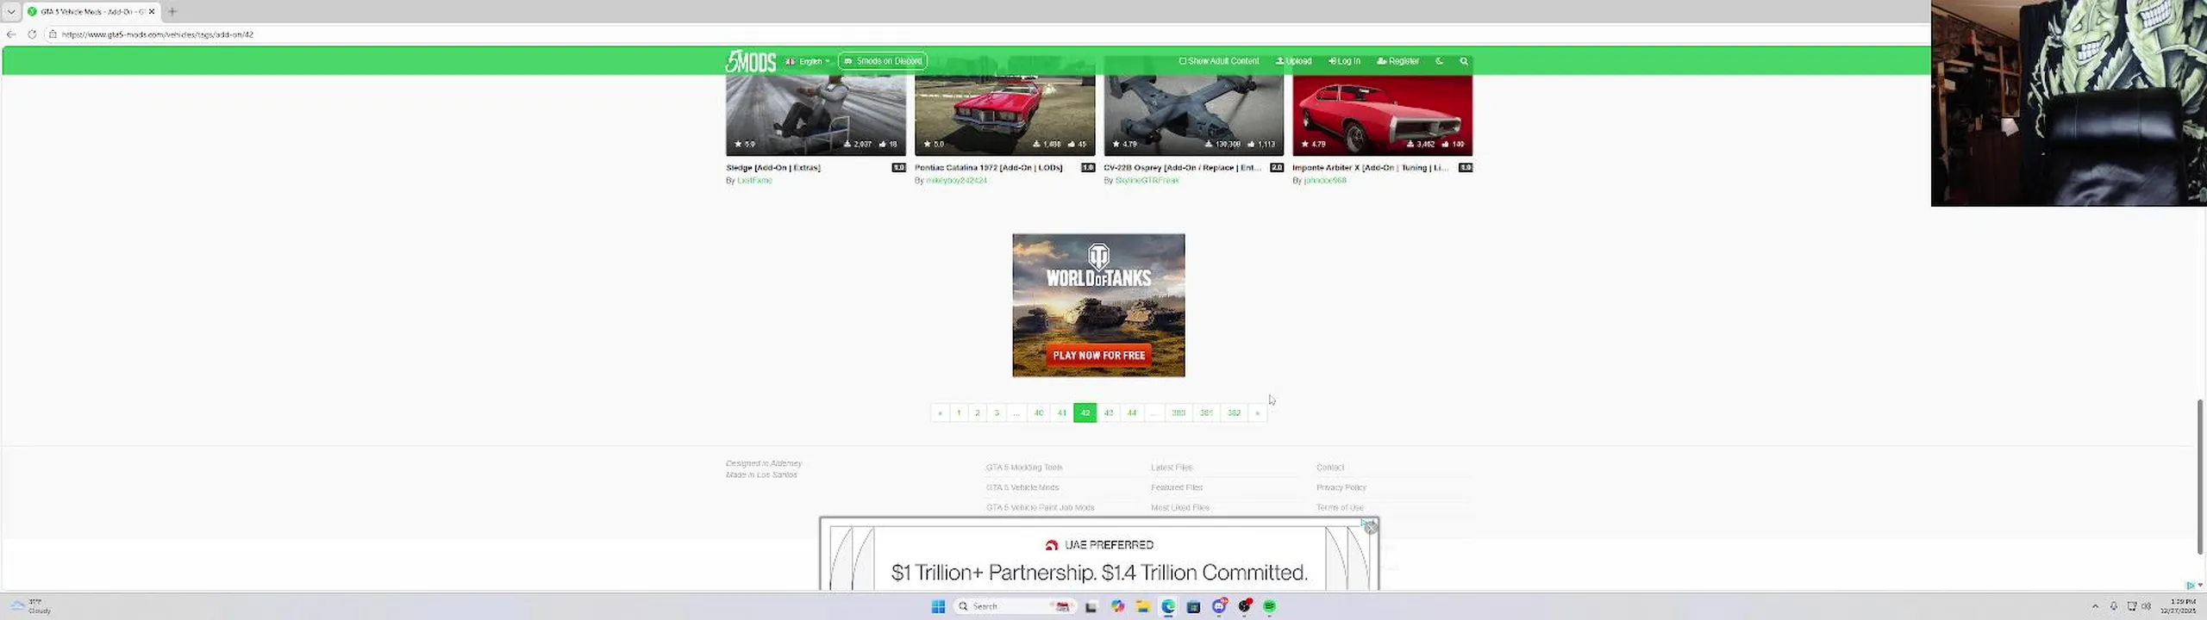Open the Imponte Arbiter X thumbnail
This screenshot has height=620, width=2207.
pyautogui.click(x=1382, y=115)
